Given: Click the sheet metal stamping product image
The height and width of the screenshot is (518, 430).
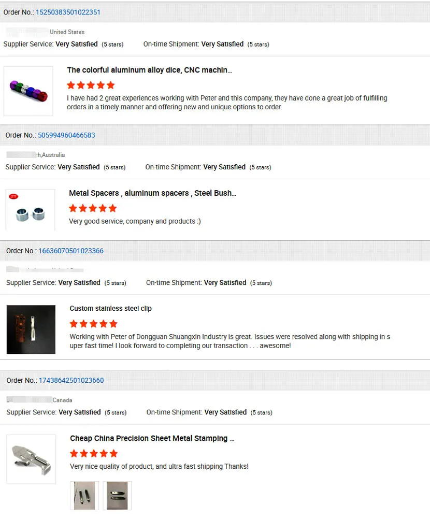Looking at the screenshot, I should point(31,459).
